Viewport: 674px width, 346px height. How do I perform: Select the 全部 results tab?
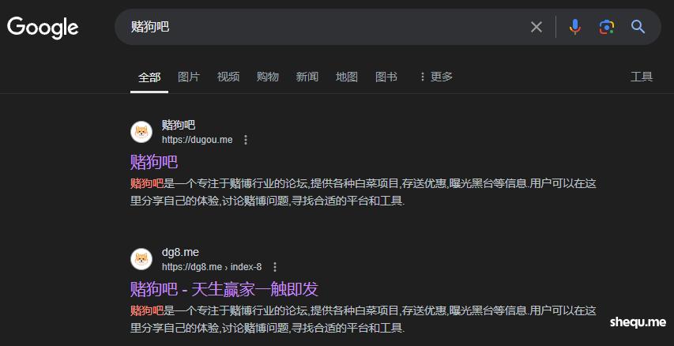149,77
